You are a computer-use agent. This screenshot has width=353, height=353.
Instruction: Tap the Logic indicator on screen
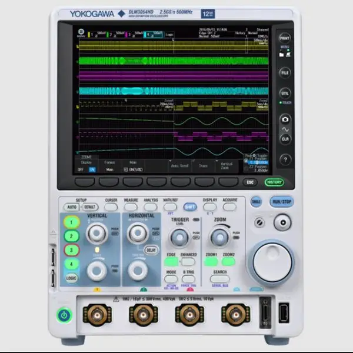click(x=169, y=35)
